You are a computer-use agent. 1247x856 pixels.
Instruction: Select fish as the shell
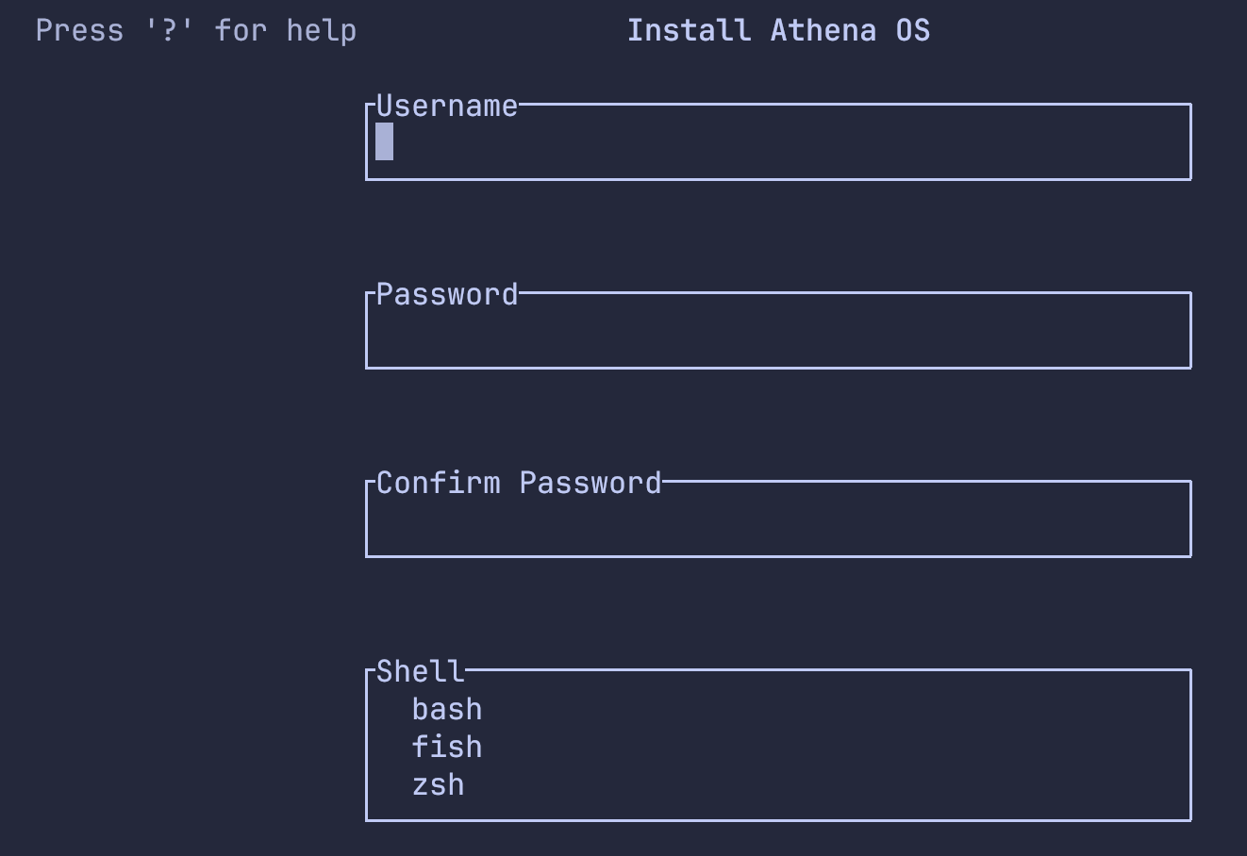(447, 748)
